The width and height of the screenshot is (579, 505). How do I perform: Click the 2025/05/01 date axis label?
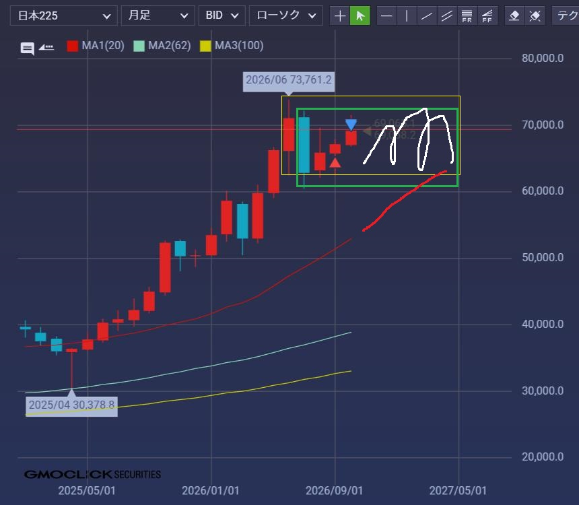coord(87,491)
